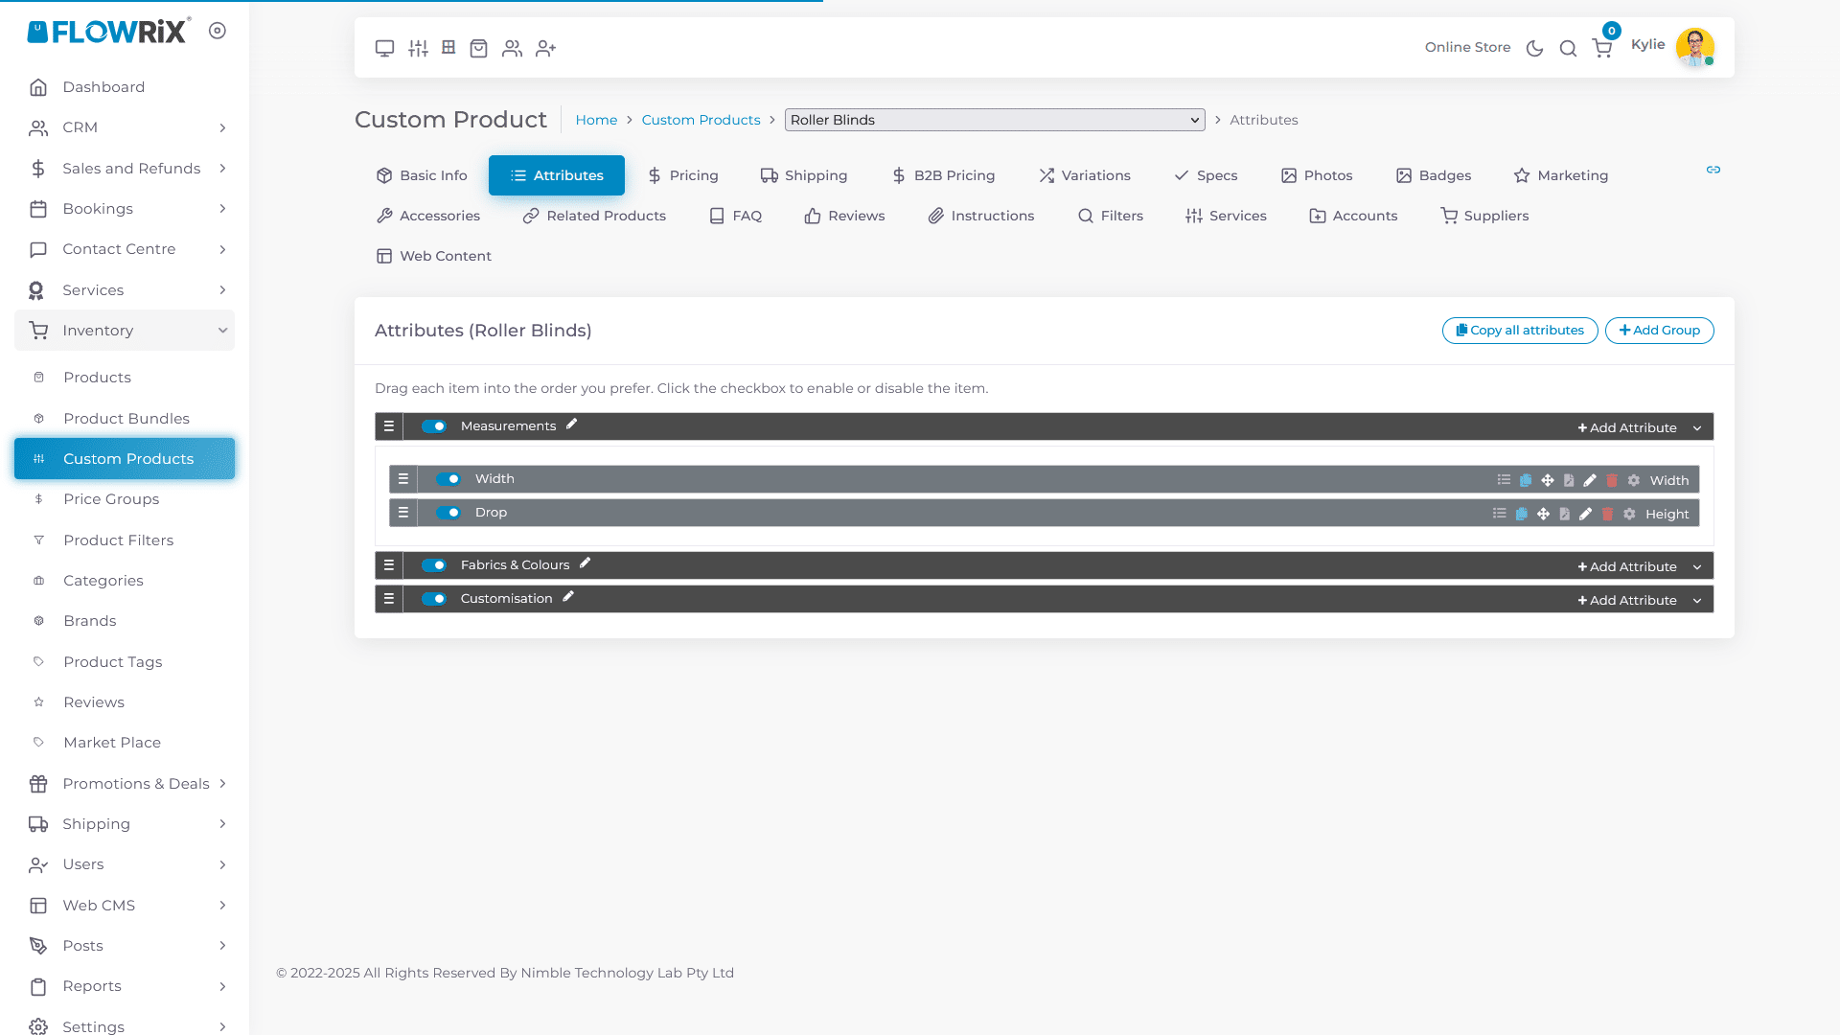
Task: Disable the Measurements group toggle
Action: click(x=434, y=426)
